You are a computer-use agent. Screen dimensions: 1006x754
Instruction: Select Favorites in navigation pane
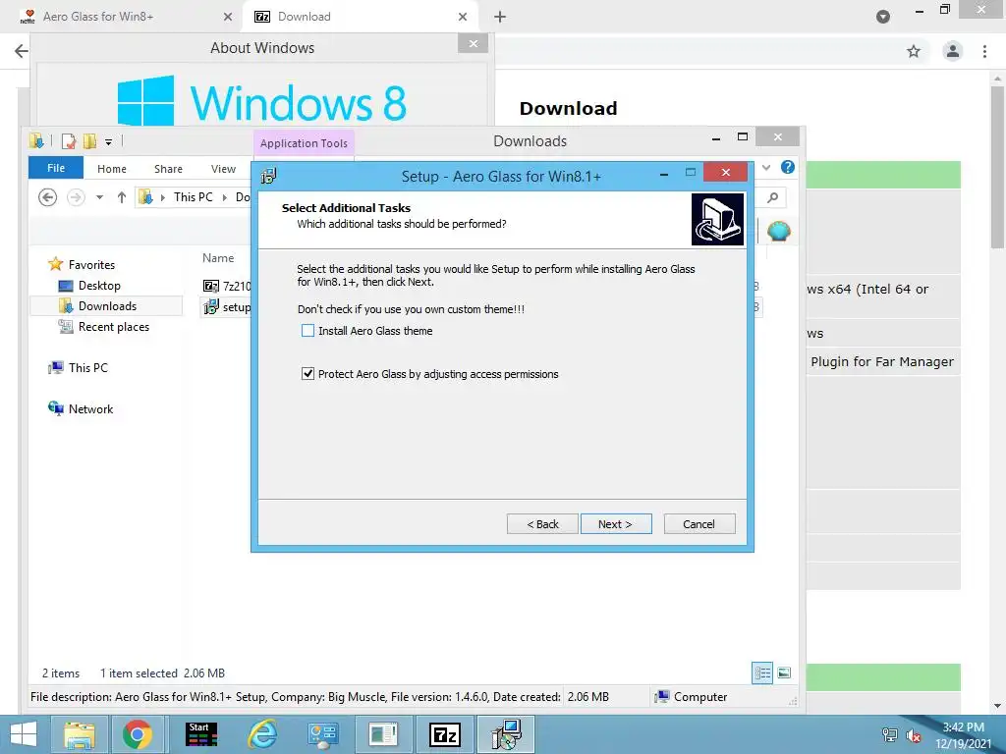[x=91, y=265]
